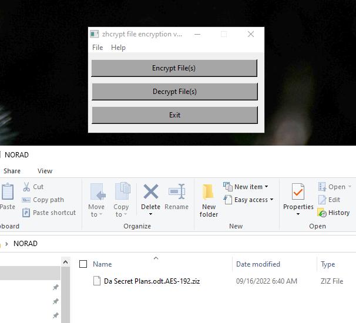Click the Open ribbon icon
This screenshot has height=323, width=356.
point(322,187)
